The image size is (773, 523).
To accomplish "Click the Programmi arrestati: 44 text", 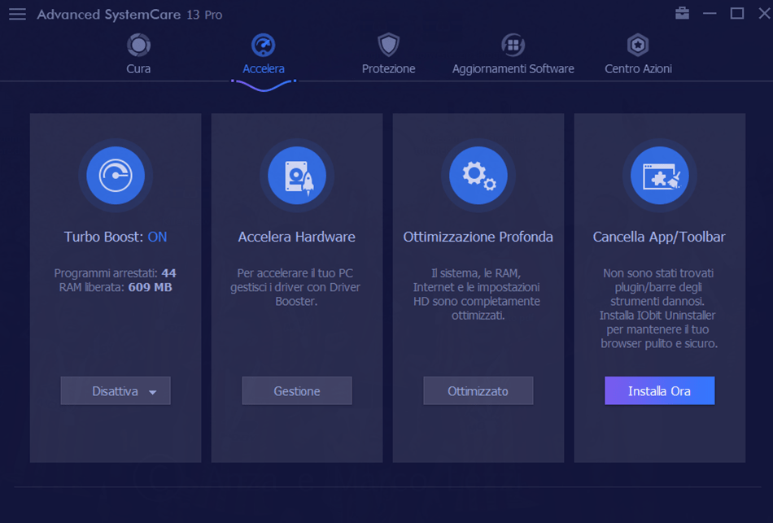I will 115,273.
